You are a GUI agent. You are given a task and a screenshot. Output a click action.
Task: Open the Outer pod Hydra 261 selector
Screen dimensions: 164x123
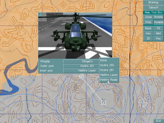click(81, 66)
